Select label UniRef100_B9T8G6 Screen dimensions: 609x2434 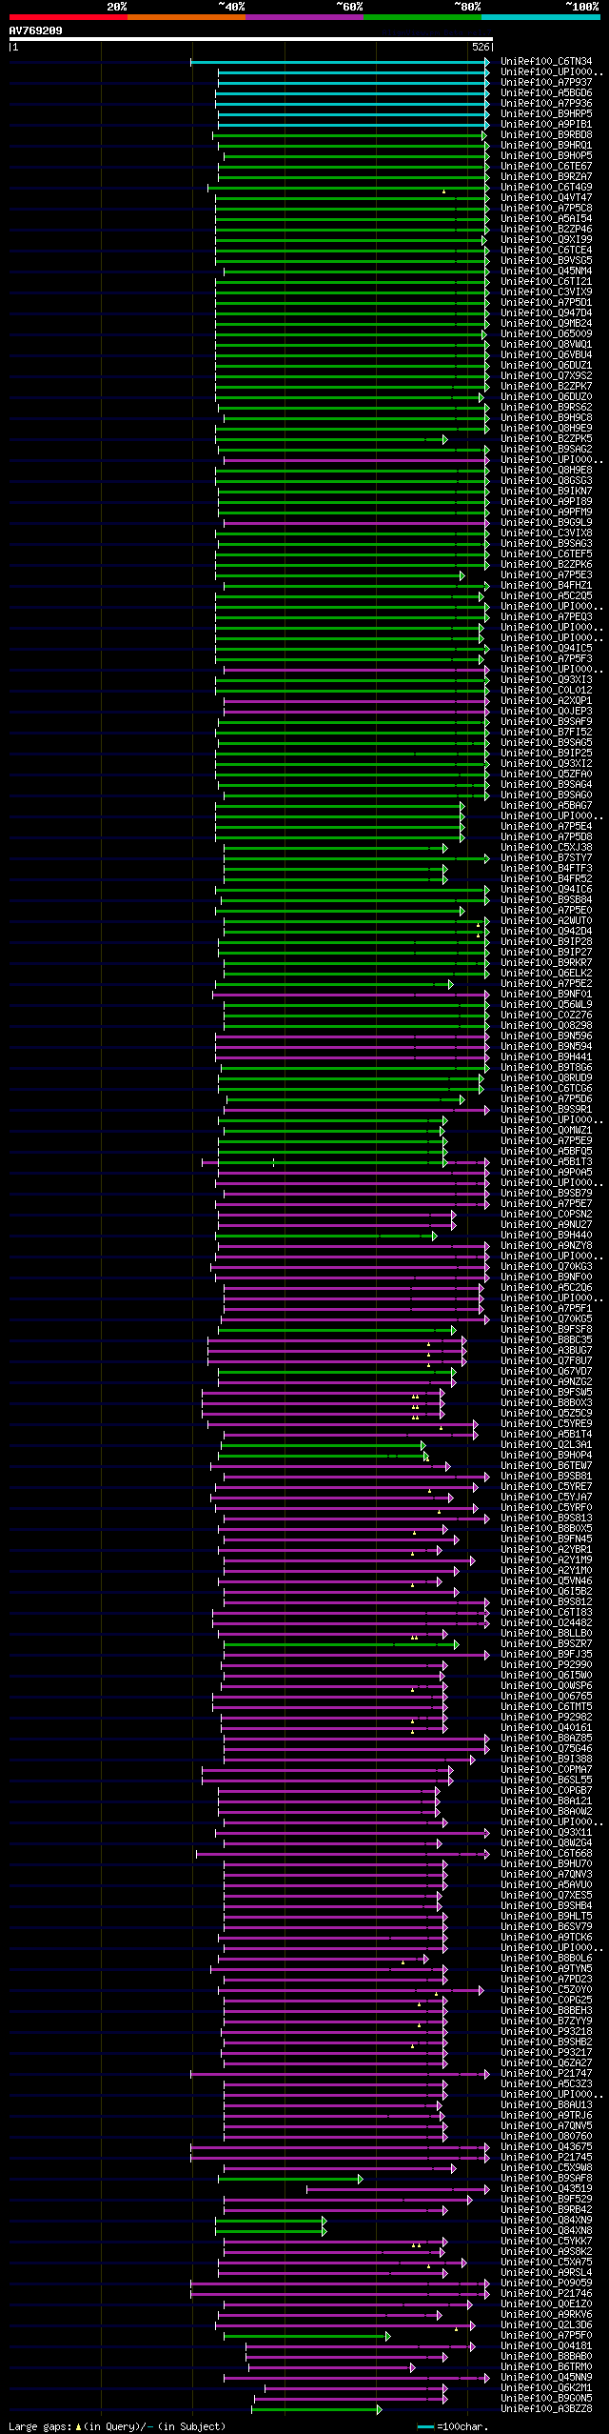(x=546, y=1068)
